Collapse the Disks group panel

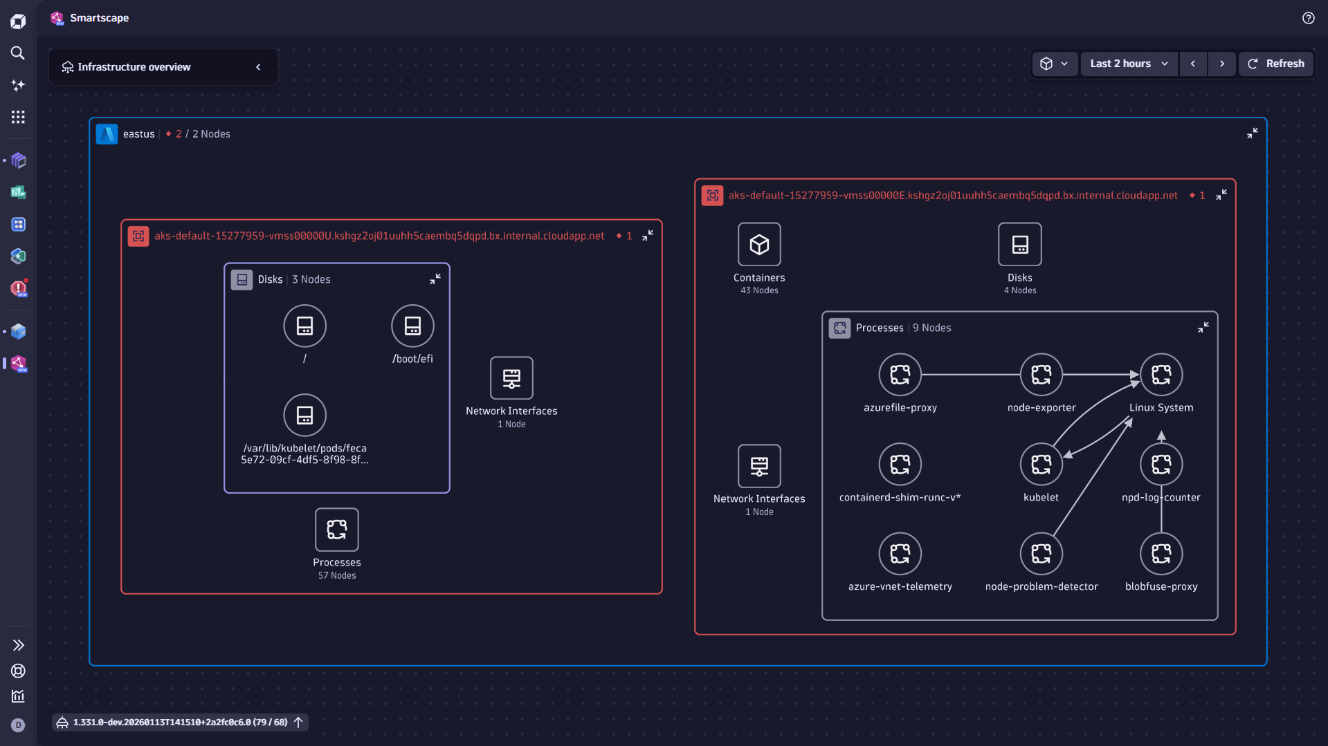pyautogui.click(x=435, y=279)
